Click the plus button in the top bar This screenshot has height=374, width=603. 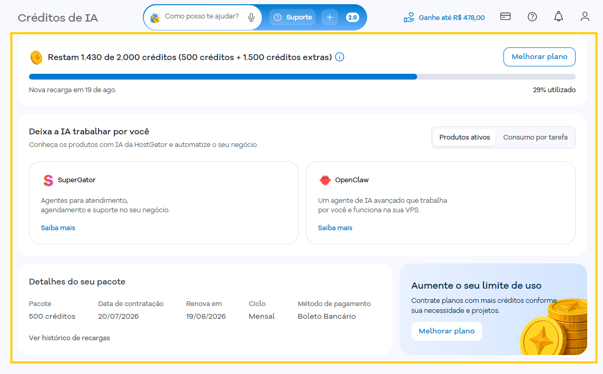[x=330, y=17]
